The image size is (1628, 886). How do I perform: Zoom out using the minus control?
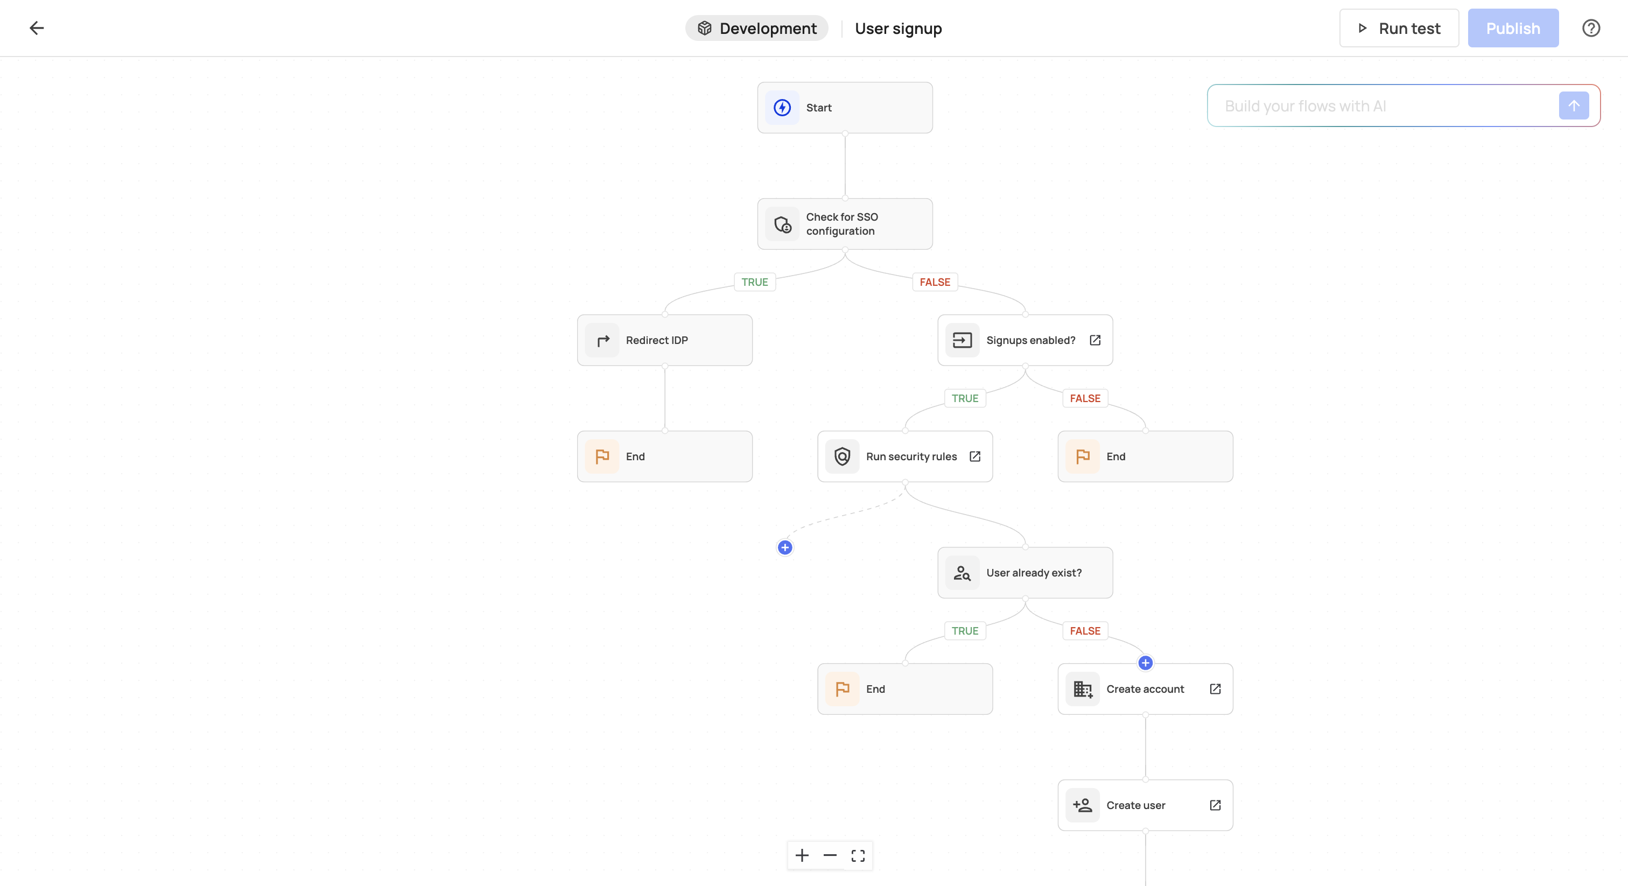[x=829, y=855]
